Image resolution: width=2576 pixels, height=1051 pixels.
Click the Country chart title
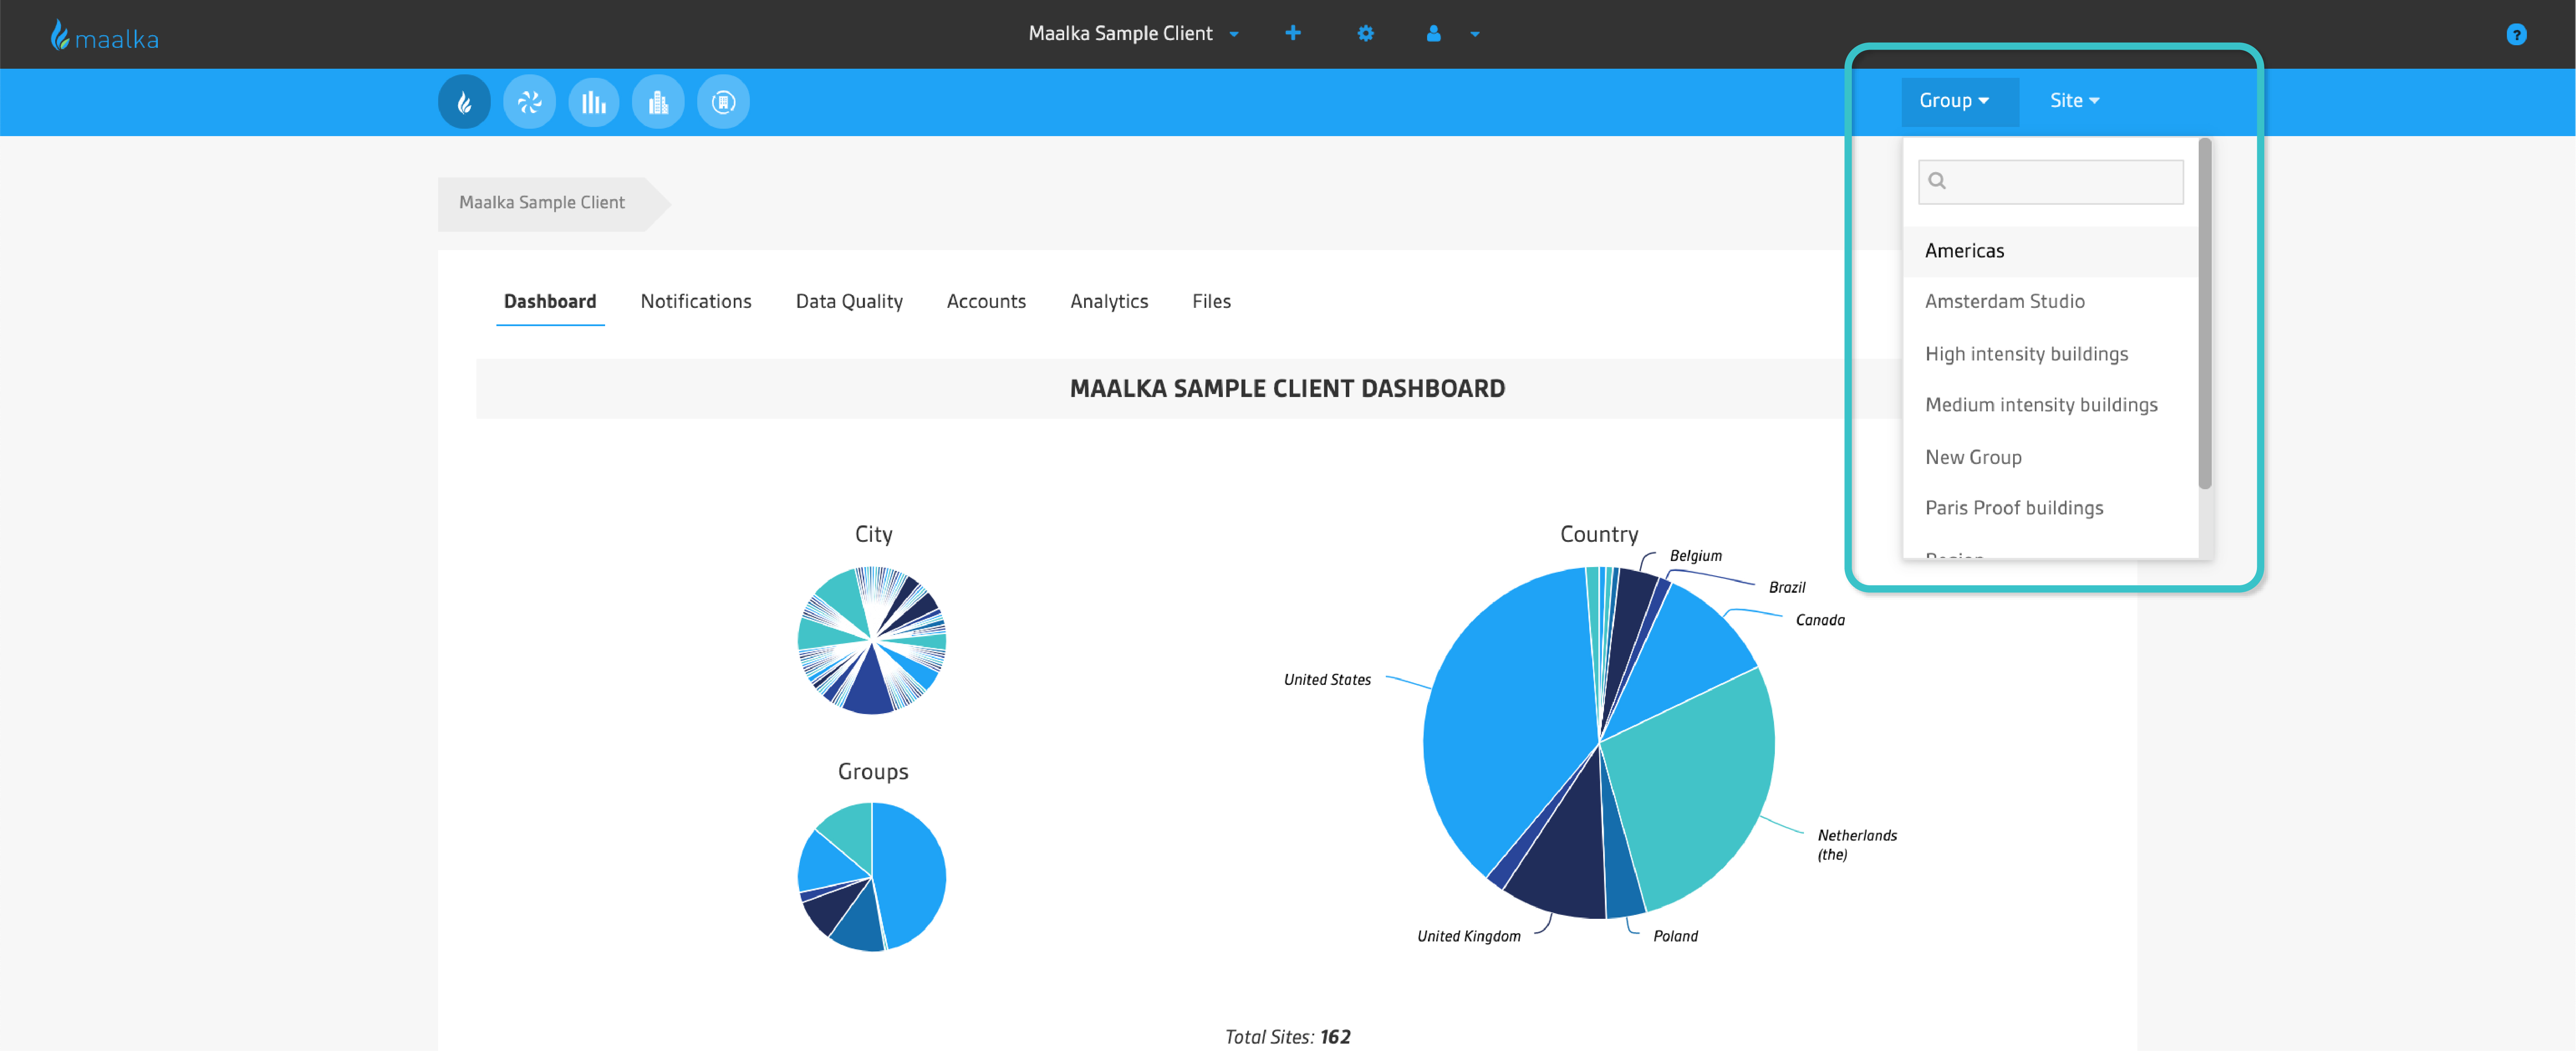point(1599,534)
